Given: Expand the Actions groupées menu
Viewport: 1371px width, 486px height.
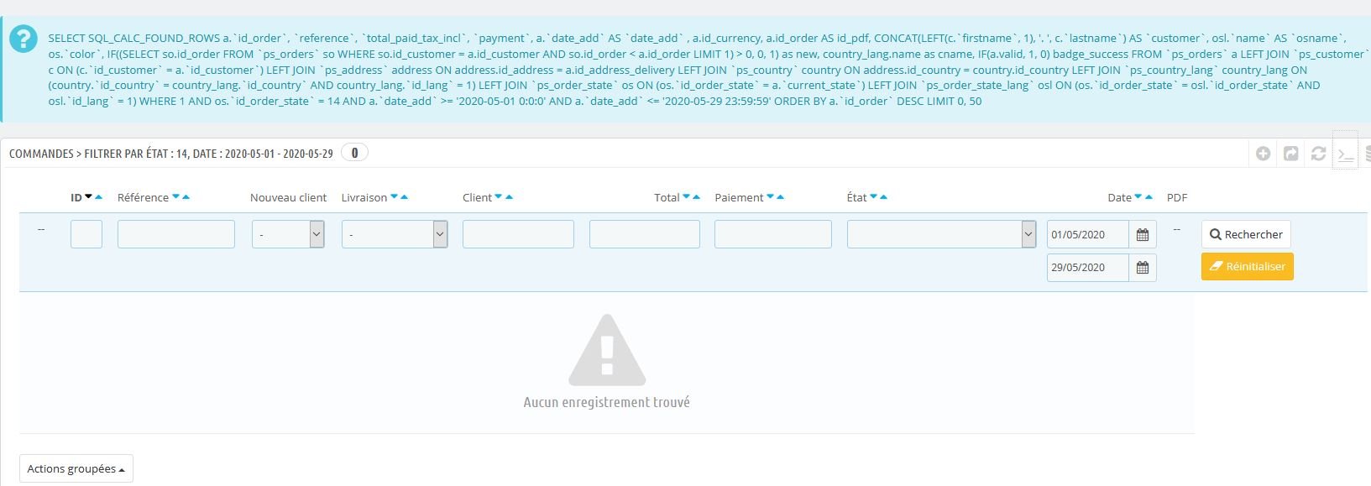Looking at the screenshot, I should pos(76,469).
